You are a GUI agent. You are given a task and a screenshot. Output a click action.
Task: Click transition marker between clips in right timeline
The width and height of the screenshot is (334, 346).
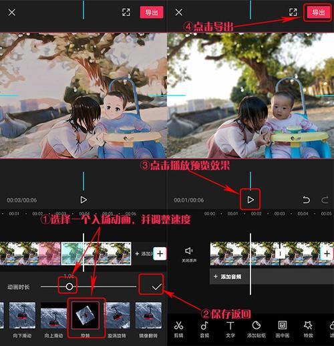[x=280, y=254]
